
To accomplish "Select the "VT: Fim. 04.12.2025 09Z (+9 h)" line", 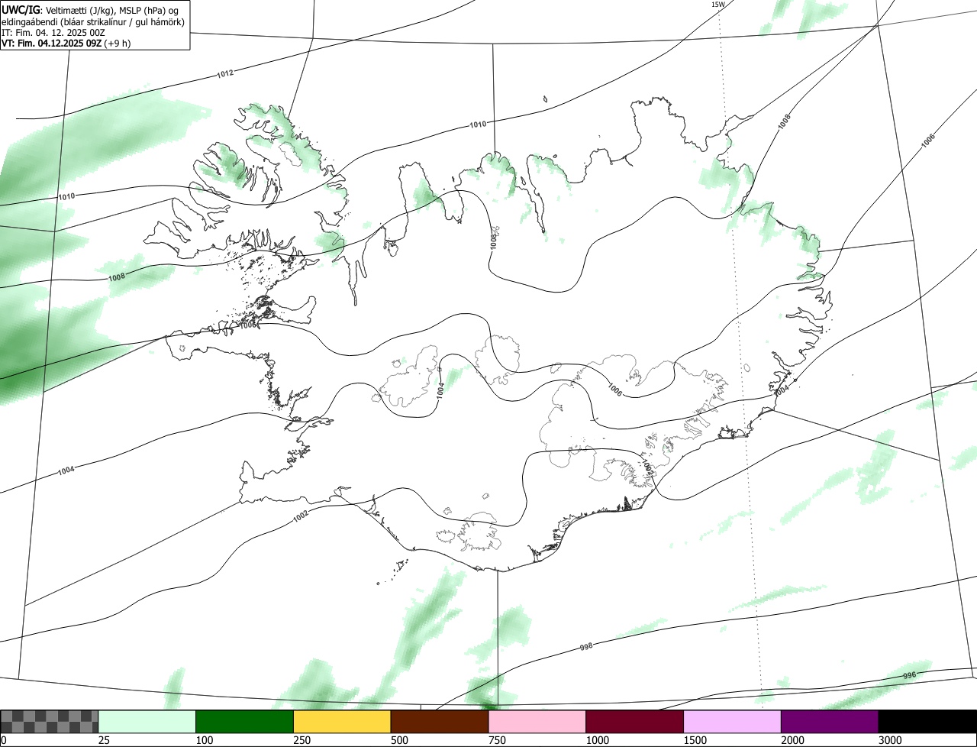I will (66, 43).
